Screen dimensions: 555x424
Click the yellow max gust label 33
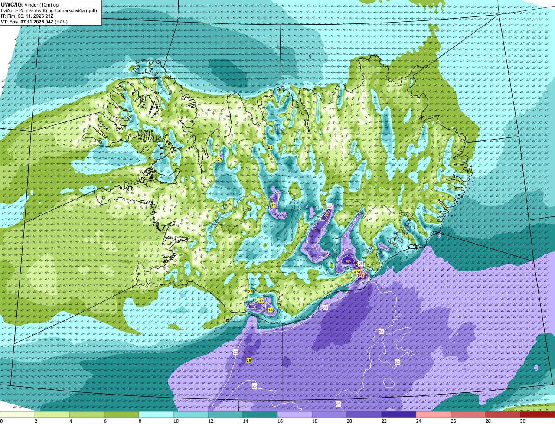click(x=261, y=301)
